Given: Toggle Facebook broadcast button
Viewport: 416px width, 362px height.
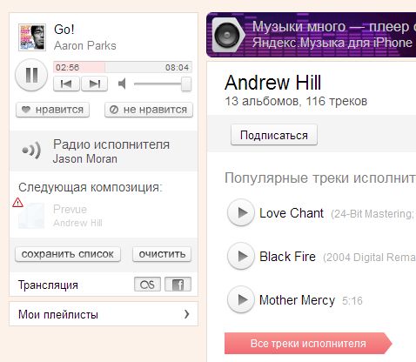Looking at the screenshot, I should point(178,284).
